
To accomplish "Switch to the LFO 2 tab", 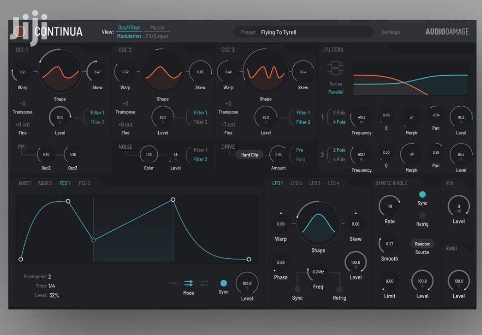I will tap(296, 183).
